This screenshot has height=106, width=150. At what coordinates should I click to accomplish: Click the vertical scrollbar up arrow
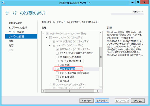pos(101,33)
